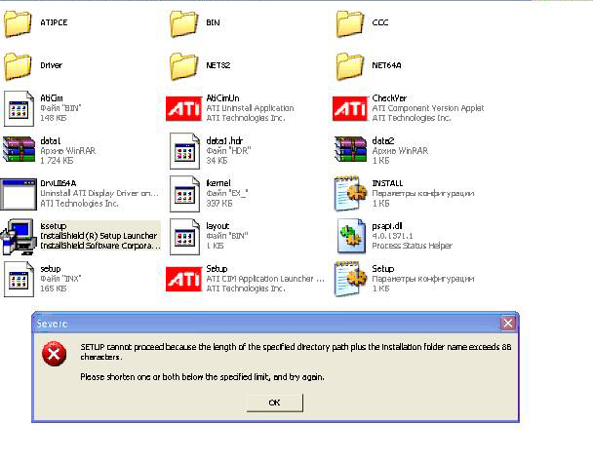Click the issetup file name
The height and width of the screenshot is (461, 593).
pyautogui.click(x=54, y=226)
